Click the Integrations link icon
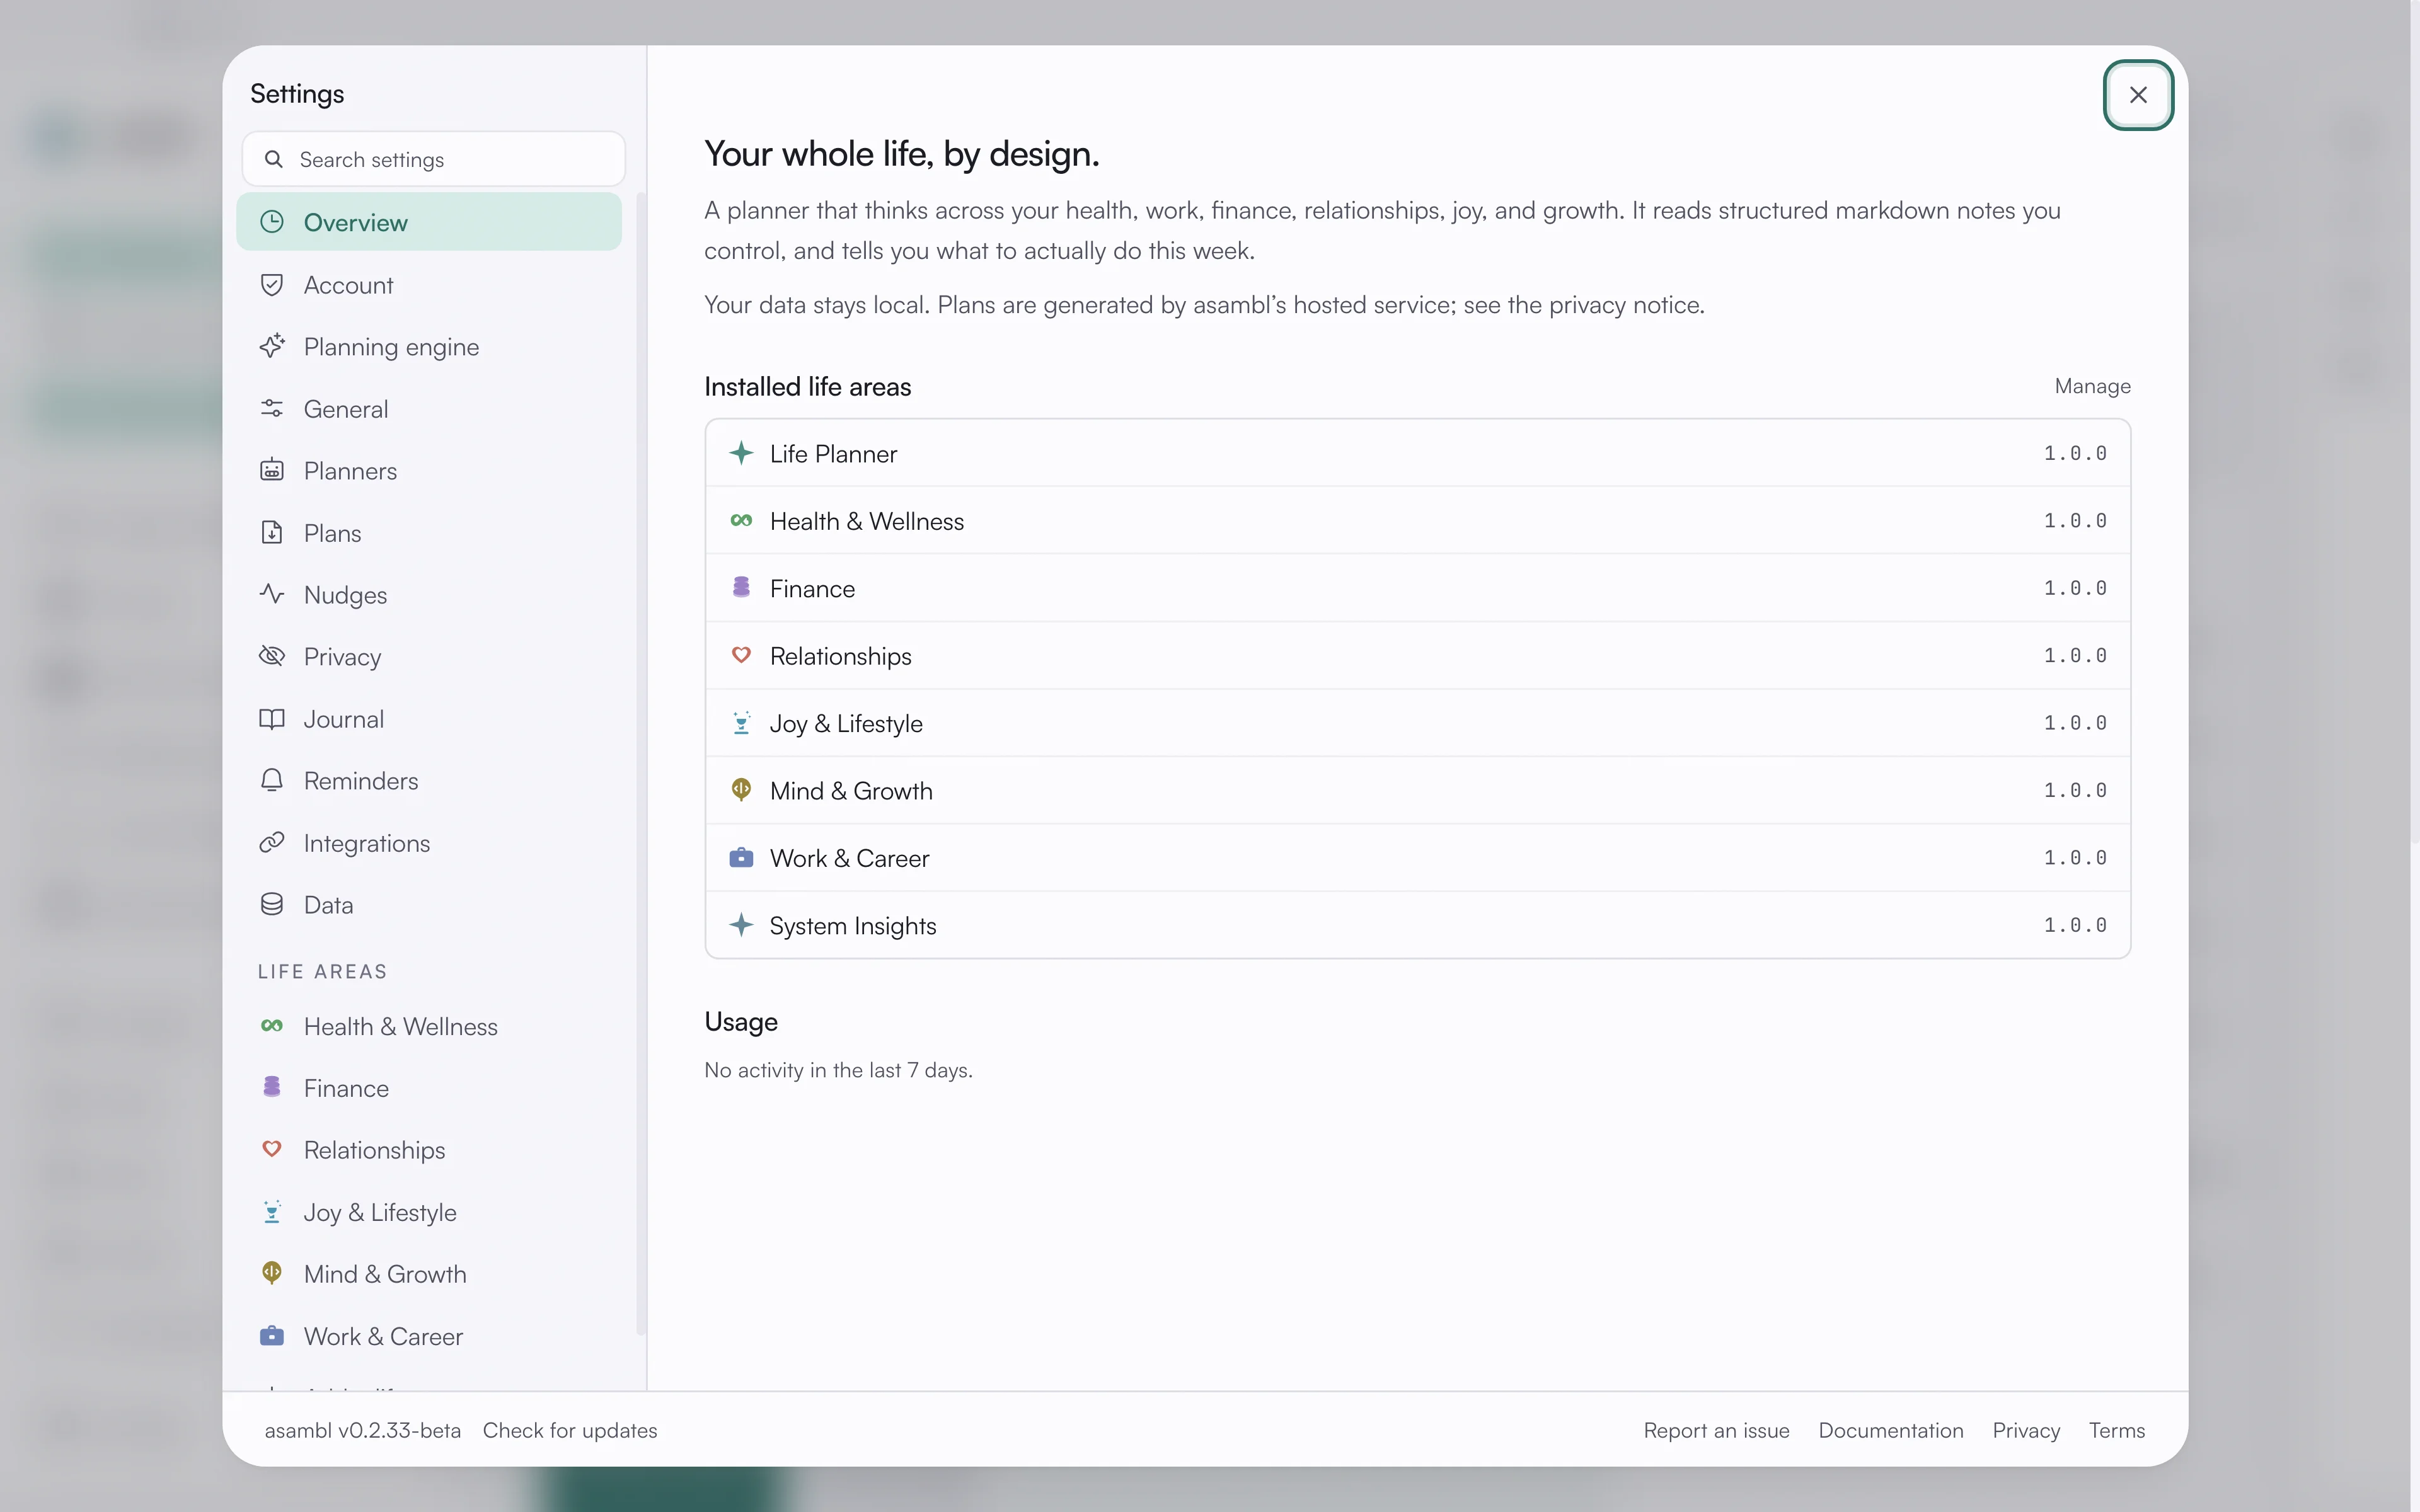 (272, 842)
